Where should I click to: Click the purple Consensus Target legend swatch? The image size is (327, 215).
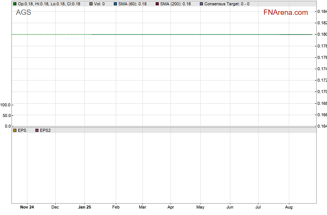click(201, 4)
